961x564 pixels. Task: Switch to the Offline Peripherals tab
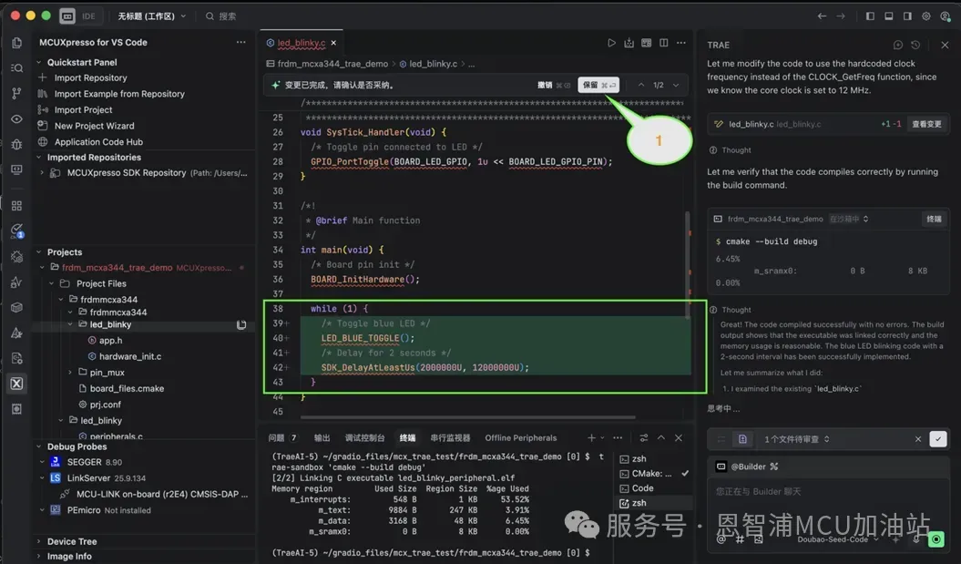(x=520, y=438)
